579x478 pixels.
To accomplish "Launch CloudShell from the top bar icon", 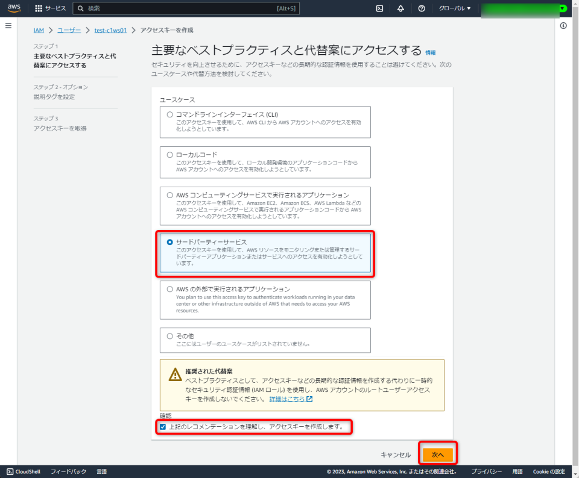I will [380, 8].
